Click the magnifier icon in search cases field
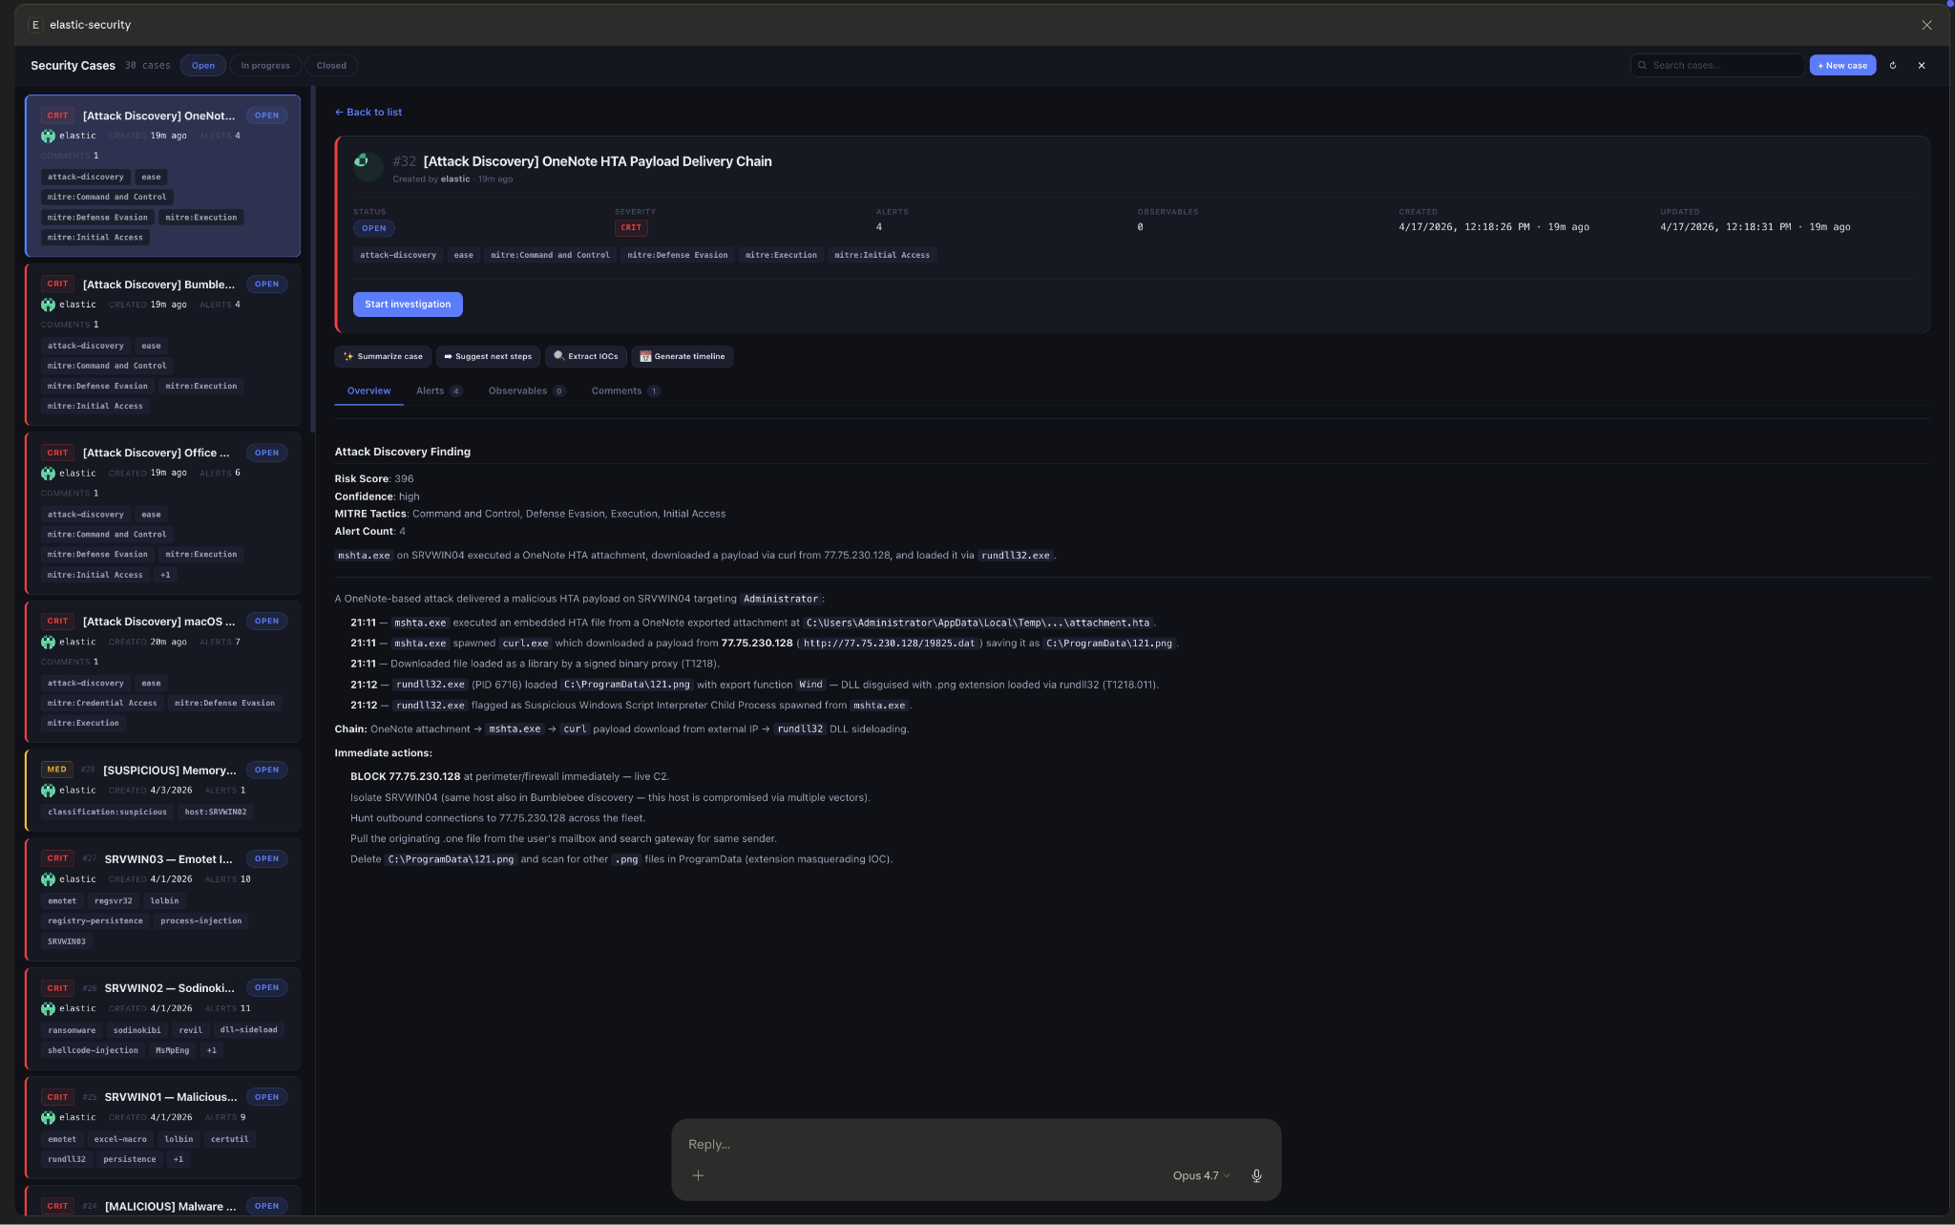The image size is (1955, 1225). pyautogui.click(x=1643, y=66)
